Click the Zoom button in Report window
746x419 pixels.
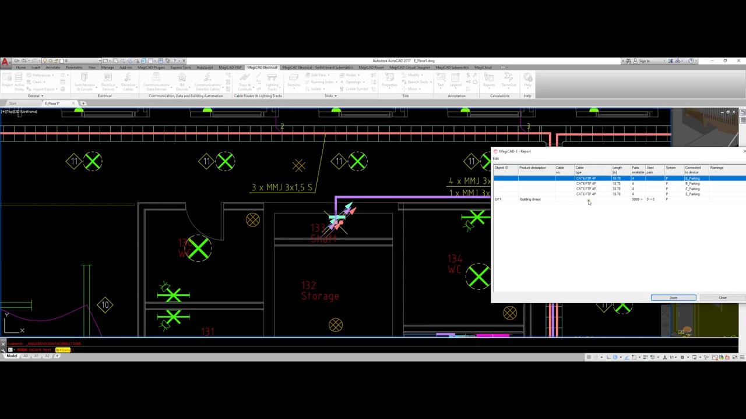click(673, 298)
